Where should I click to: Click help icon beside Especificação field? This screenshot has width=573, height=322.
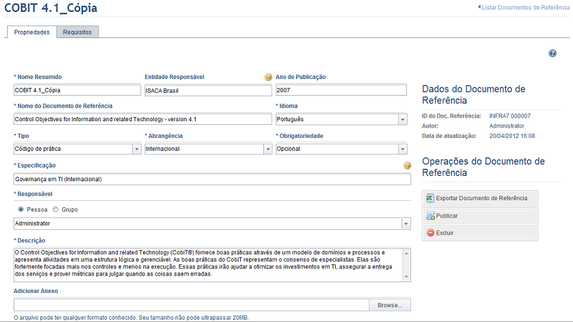point(407,165)
